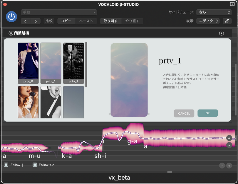
Task: Click the link chain icon button
Action: [x=227, y=21]
